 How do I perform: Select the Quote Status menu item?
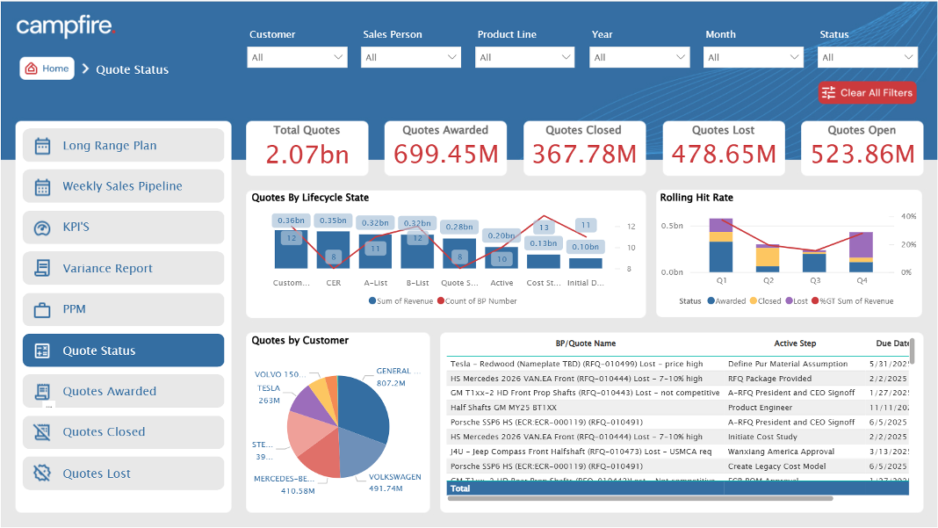click(x=123, y=351)
